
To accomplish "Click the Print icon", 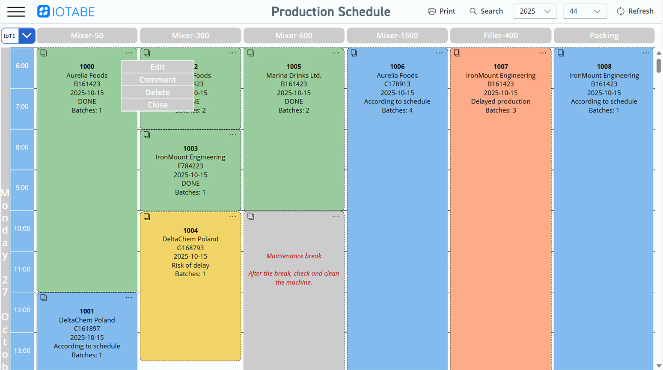I will pos(432,12).
